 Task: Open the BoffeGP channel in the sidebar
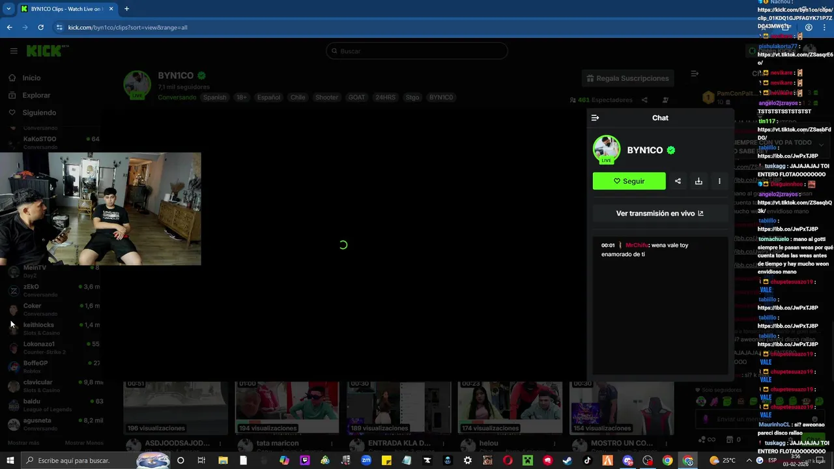tap(55, 367)
